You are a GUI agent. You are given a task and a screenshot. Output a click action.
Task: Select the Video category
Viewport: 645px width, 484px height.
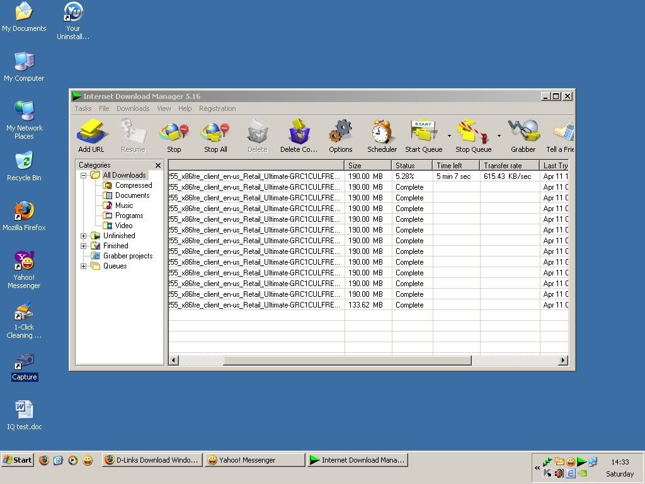pyautogui.click(x=123, y=226)
